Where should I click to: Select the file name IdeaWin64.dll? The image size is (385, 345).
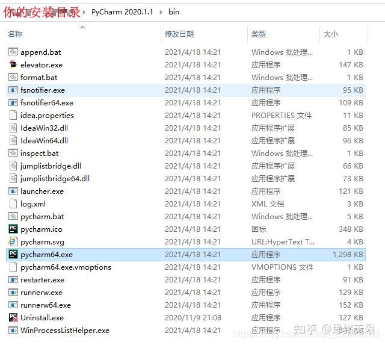(44, 141)
